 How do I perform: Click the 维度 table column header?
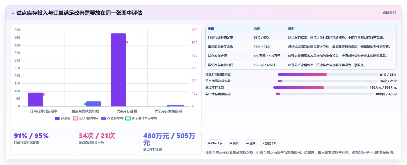point(211,29)
